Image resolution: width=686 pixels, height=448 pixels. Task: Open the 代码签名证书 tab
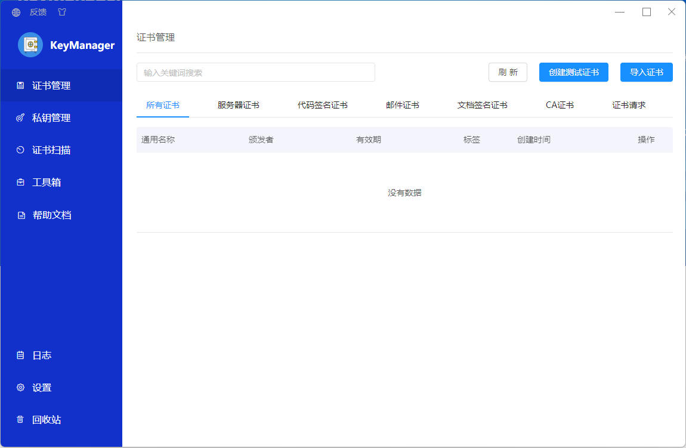[x=322, y=104]
